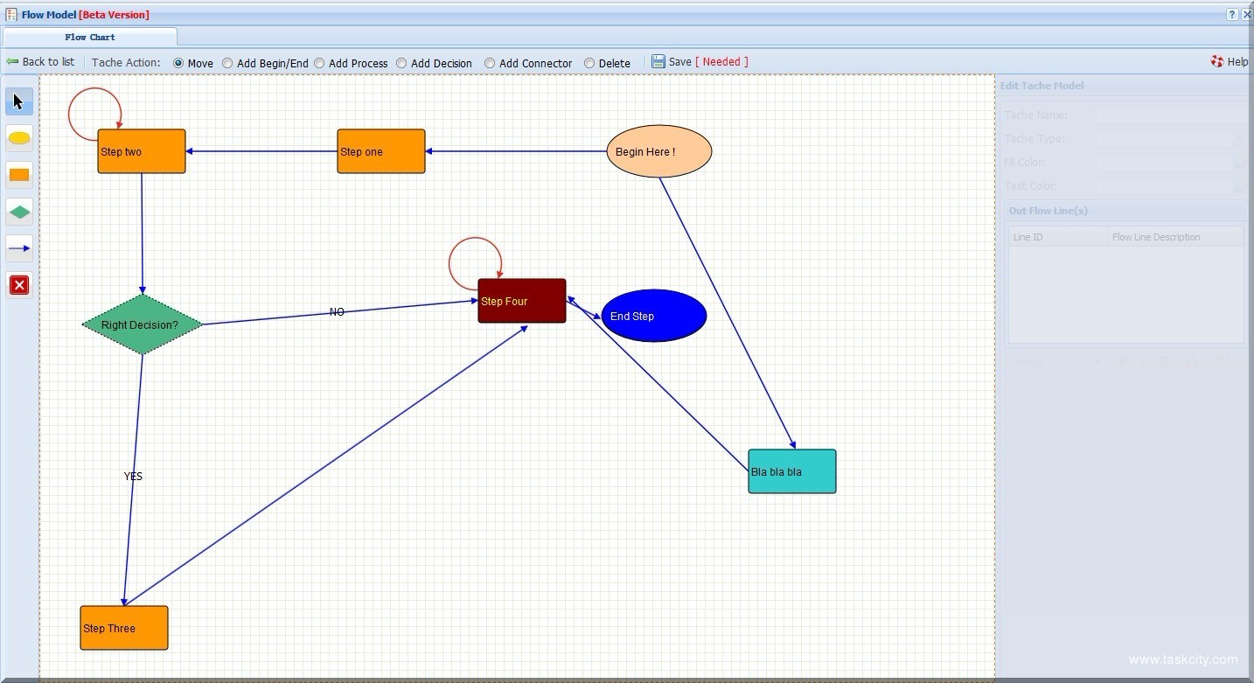Open Help via the lifebuoy icon
This screenshot has width=1254, height=683.
[x=1217, y=62]
